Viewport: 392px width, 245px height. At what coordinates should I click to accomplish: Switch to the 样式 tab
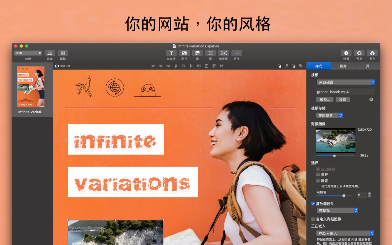coord(319,66)
